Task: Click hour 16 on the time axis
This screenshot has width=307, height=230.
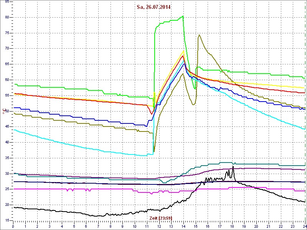Action: (x=208, y=227)
